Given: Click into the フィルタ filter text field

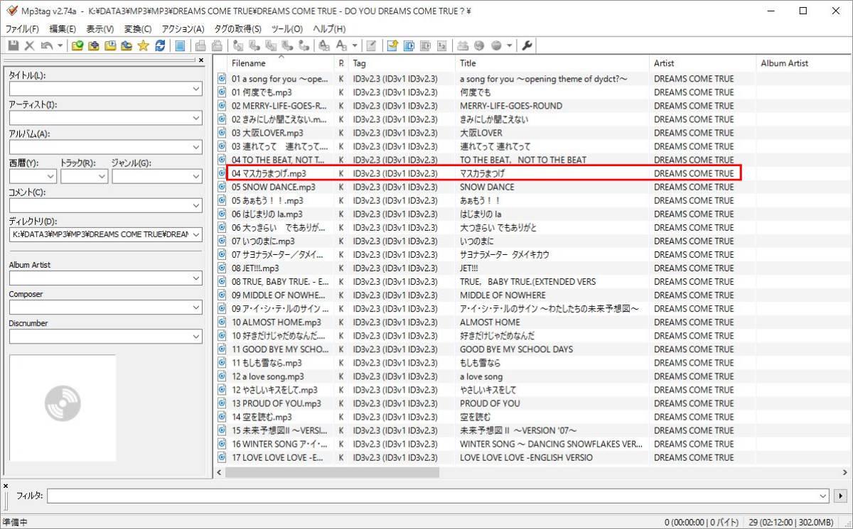Looking at the screenshot, I should (x=432, y=496).
